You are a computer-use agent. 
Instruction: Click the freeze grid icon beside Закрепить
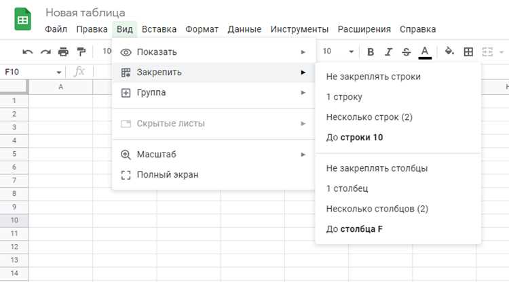coord(126,73)
